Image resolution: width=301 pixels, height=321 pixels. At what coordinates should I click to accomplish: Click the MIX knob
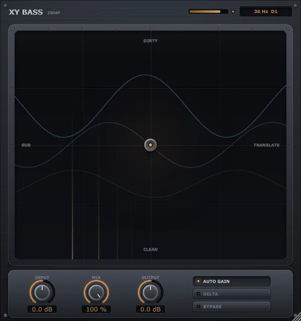click(x=96, y=292)
